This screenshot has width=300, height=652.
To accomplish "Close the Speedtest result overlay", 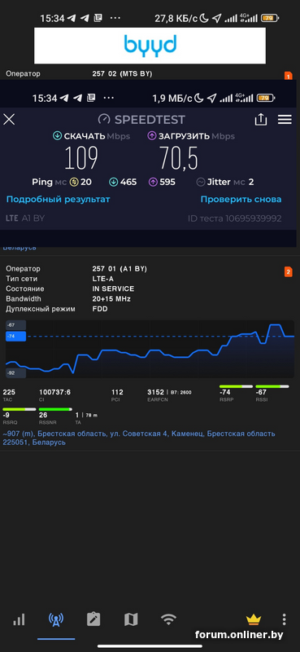I will pos(9,120).
